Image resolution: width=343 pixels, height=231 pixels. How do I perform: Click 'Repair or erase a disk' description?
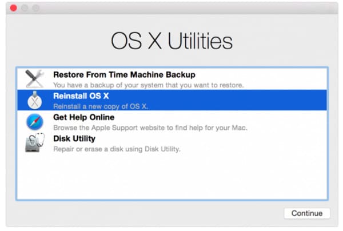click(117, 149)
